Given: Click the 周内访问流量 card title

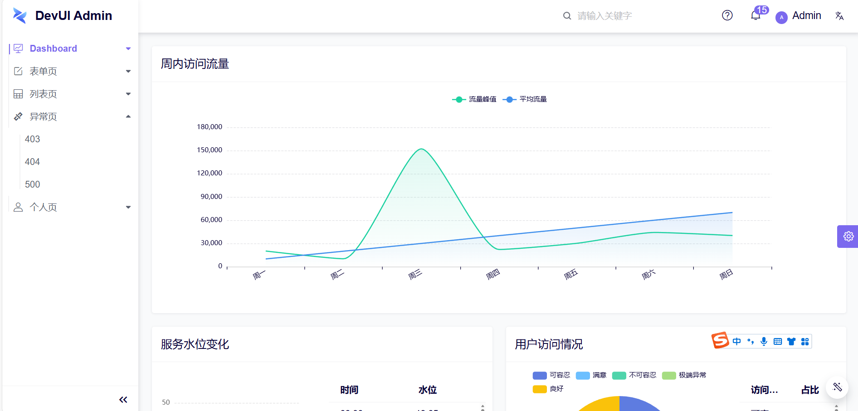Looking at the screenshot, I should (x=195, y=64).
